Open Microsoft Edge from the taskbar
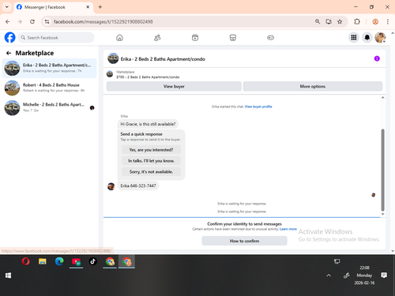This screenshot has width=395, height=296. click(59, 261)
